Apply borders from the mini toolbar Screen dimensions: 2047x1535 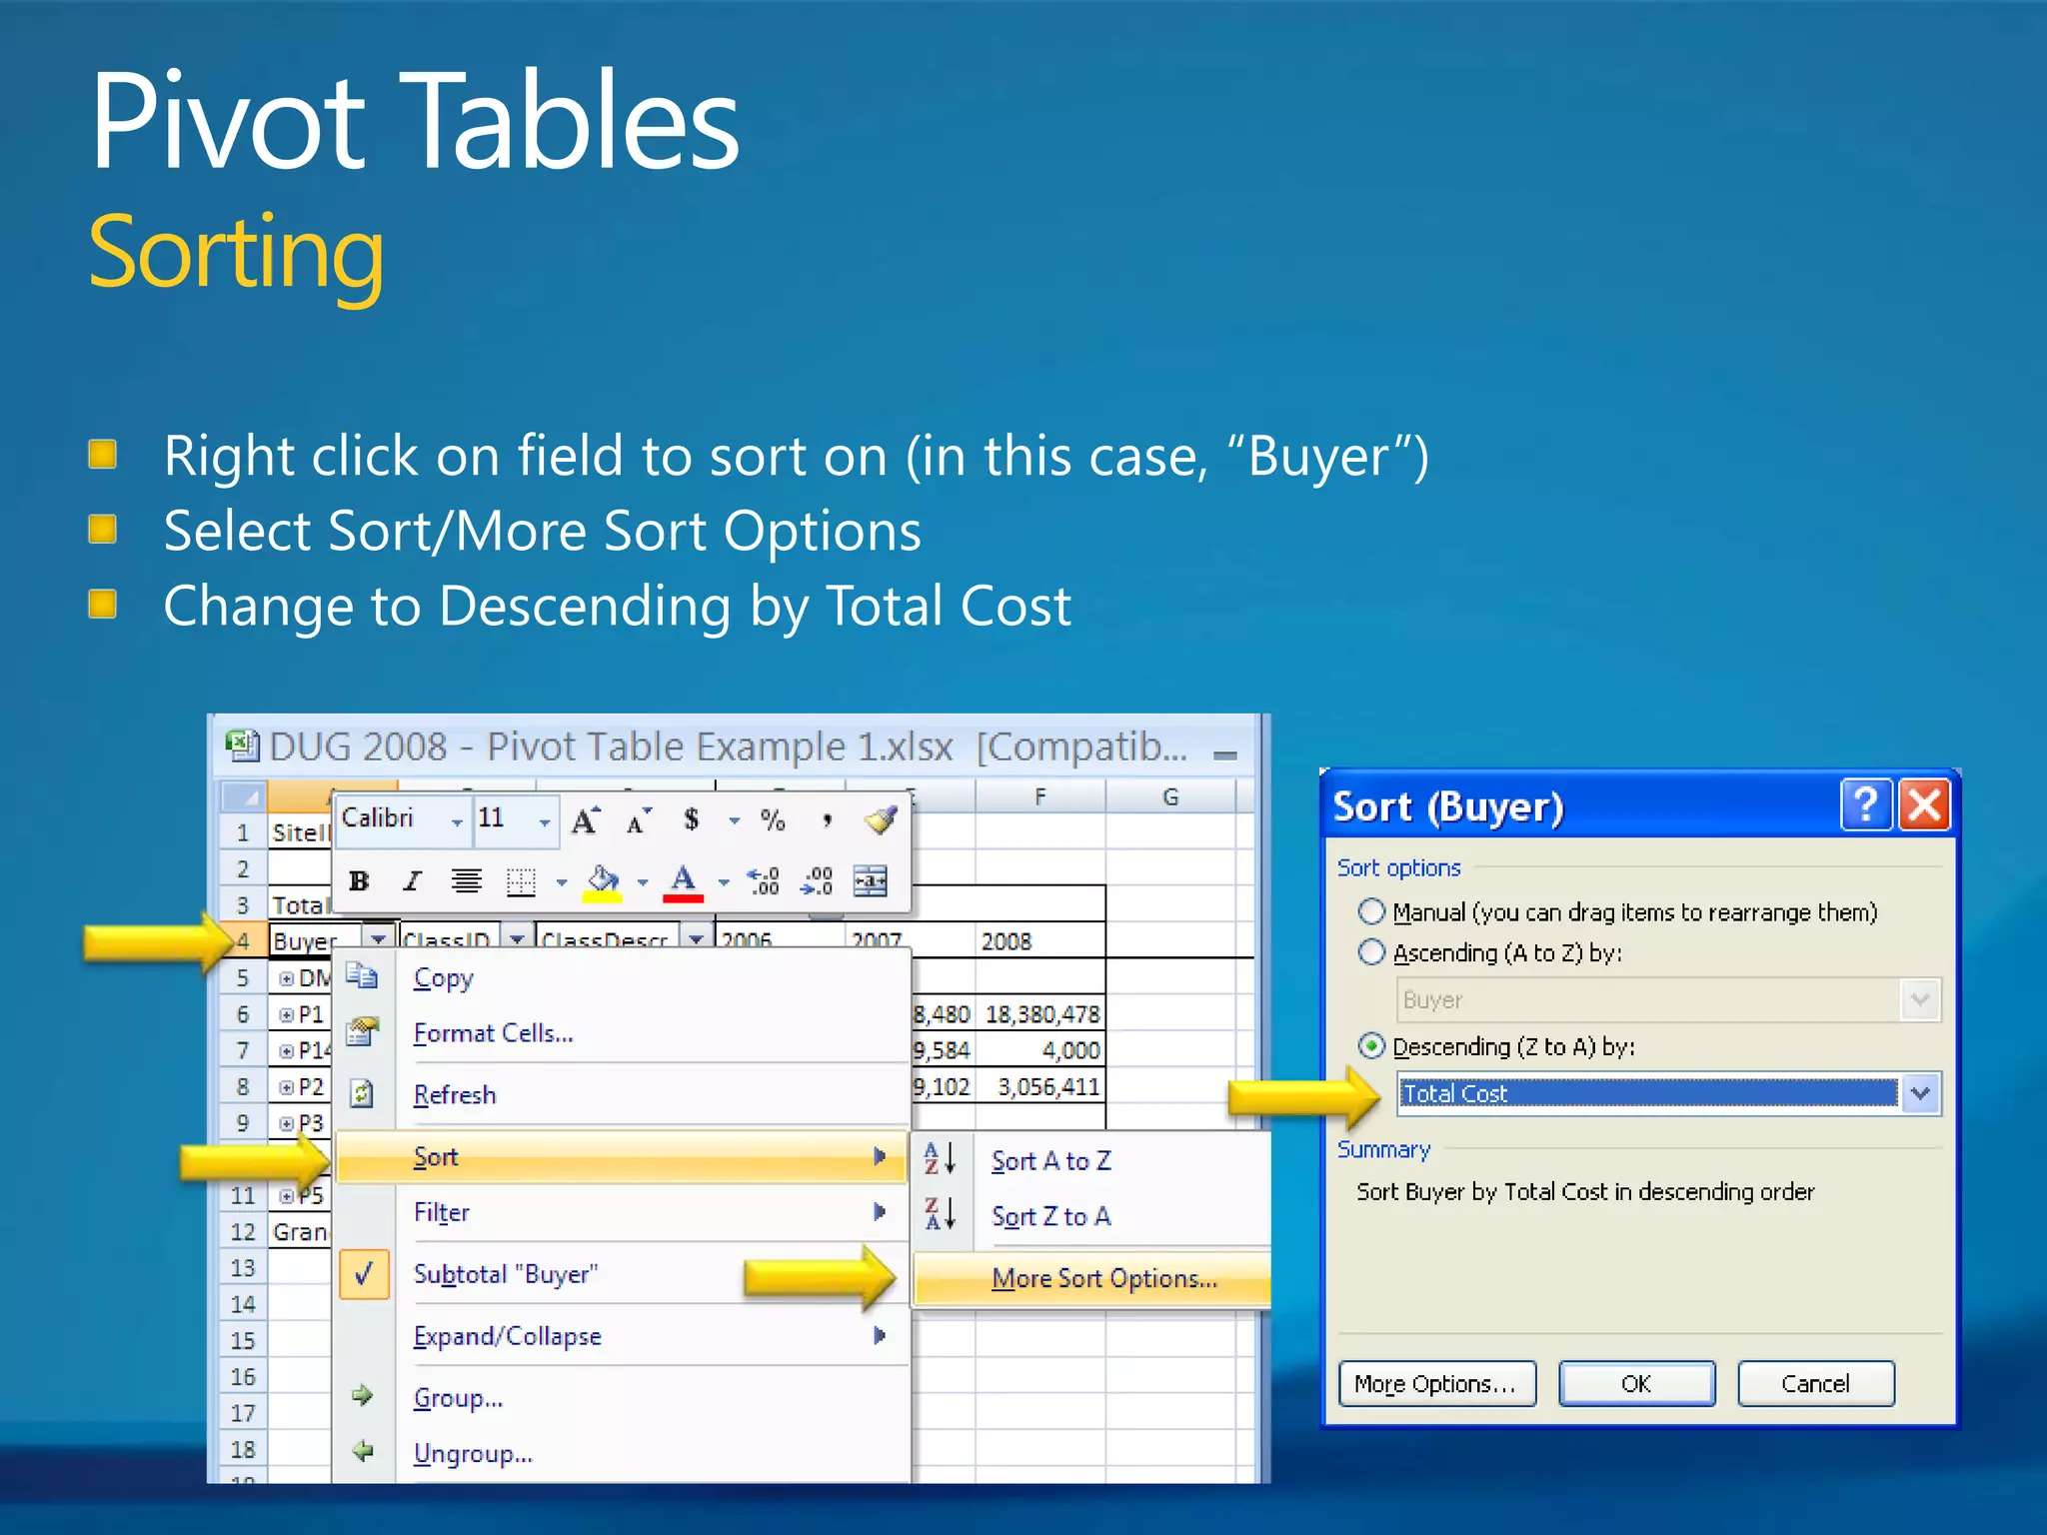(x=521, y=881)
